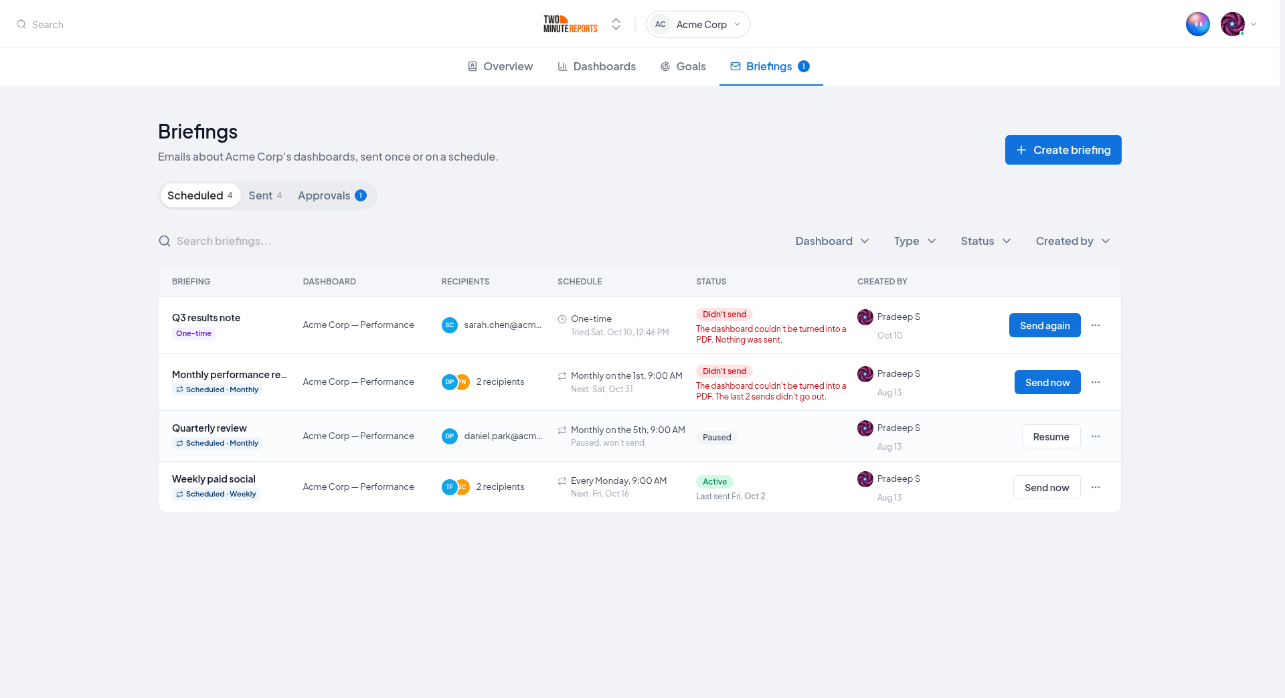Go to the Dashboards navigation tab
Screen dimensions: 1285x698
click(x=596, y=66)
